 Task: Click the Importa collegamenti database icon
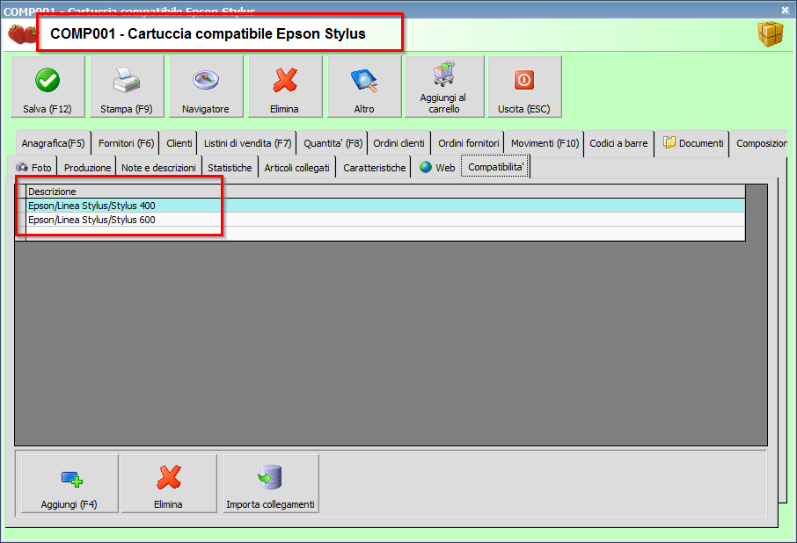(x=270, y=477)
